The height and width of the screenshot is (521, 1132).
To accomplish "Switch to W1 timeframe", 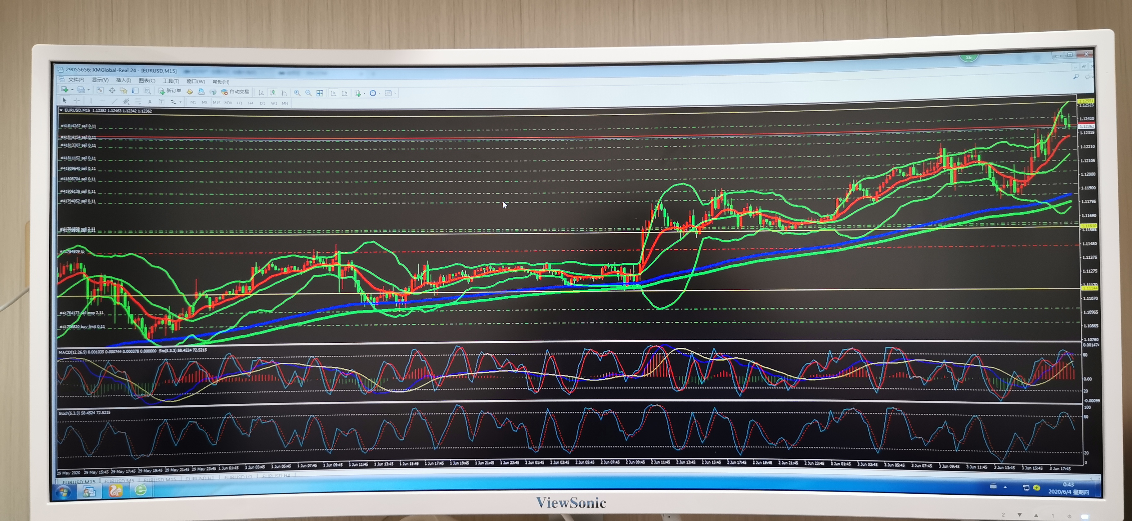I will tap(274, 104).
